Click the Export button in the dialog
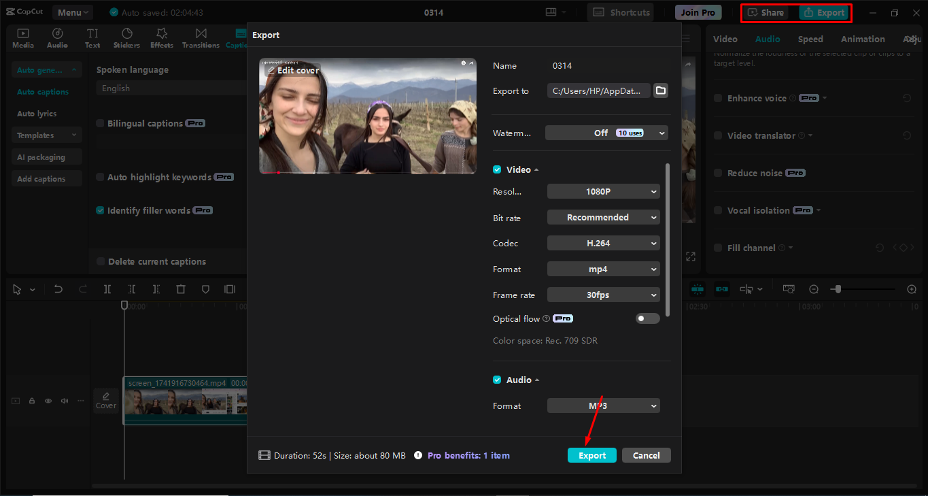Screen dimensions: 928x496 pos(591,454)
